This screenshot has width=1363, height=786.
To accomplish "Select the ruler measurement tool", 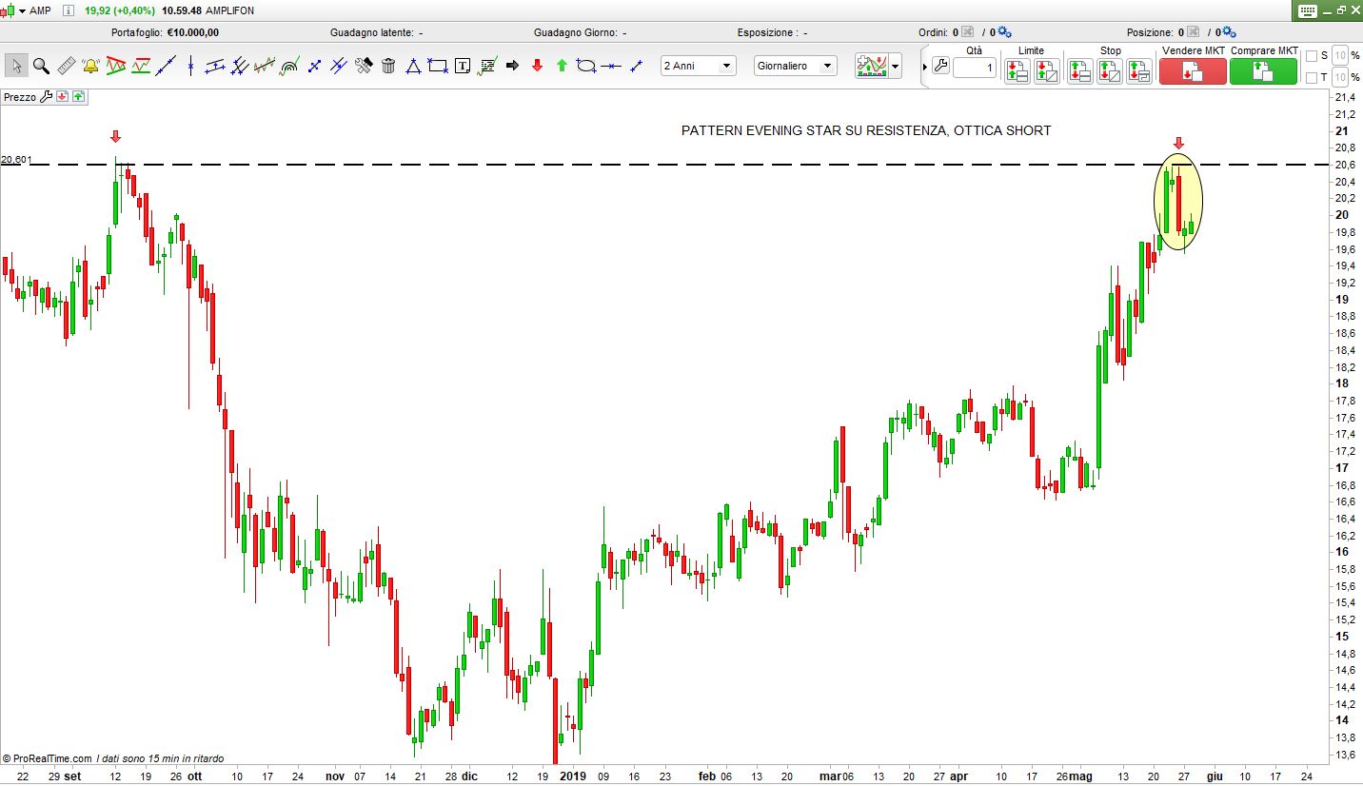I will point(66,66).
